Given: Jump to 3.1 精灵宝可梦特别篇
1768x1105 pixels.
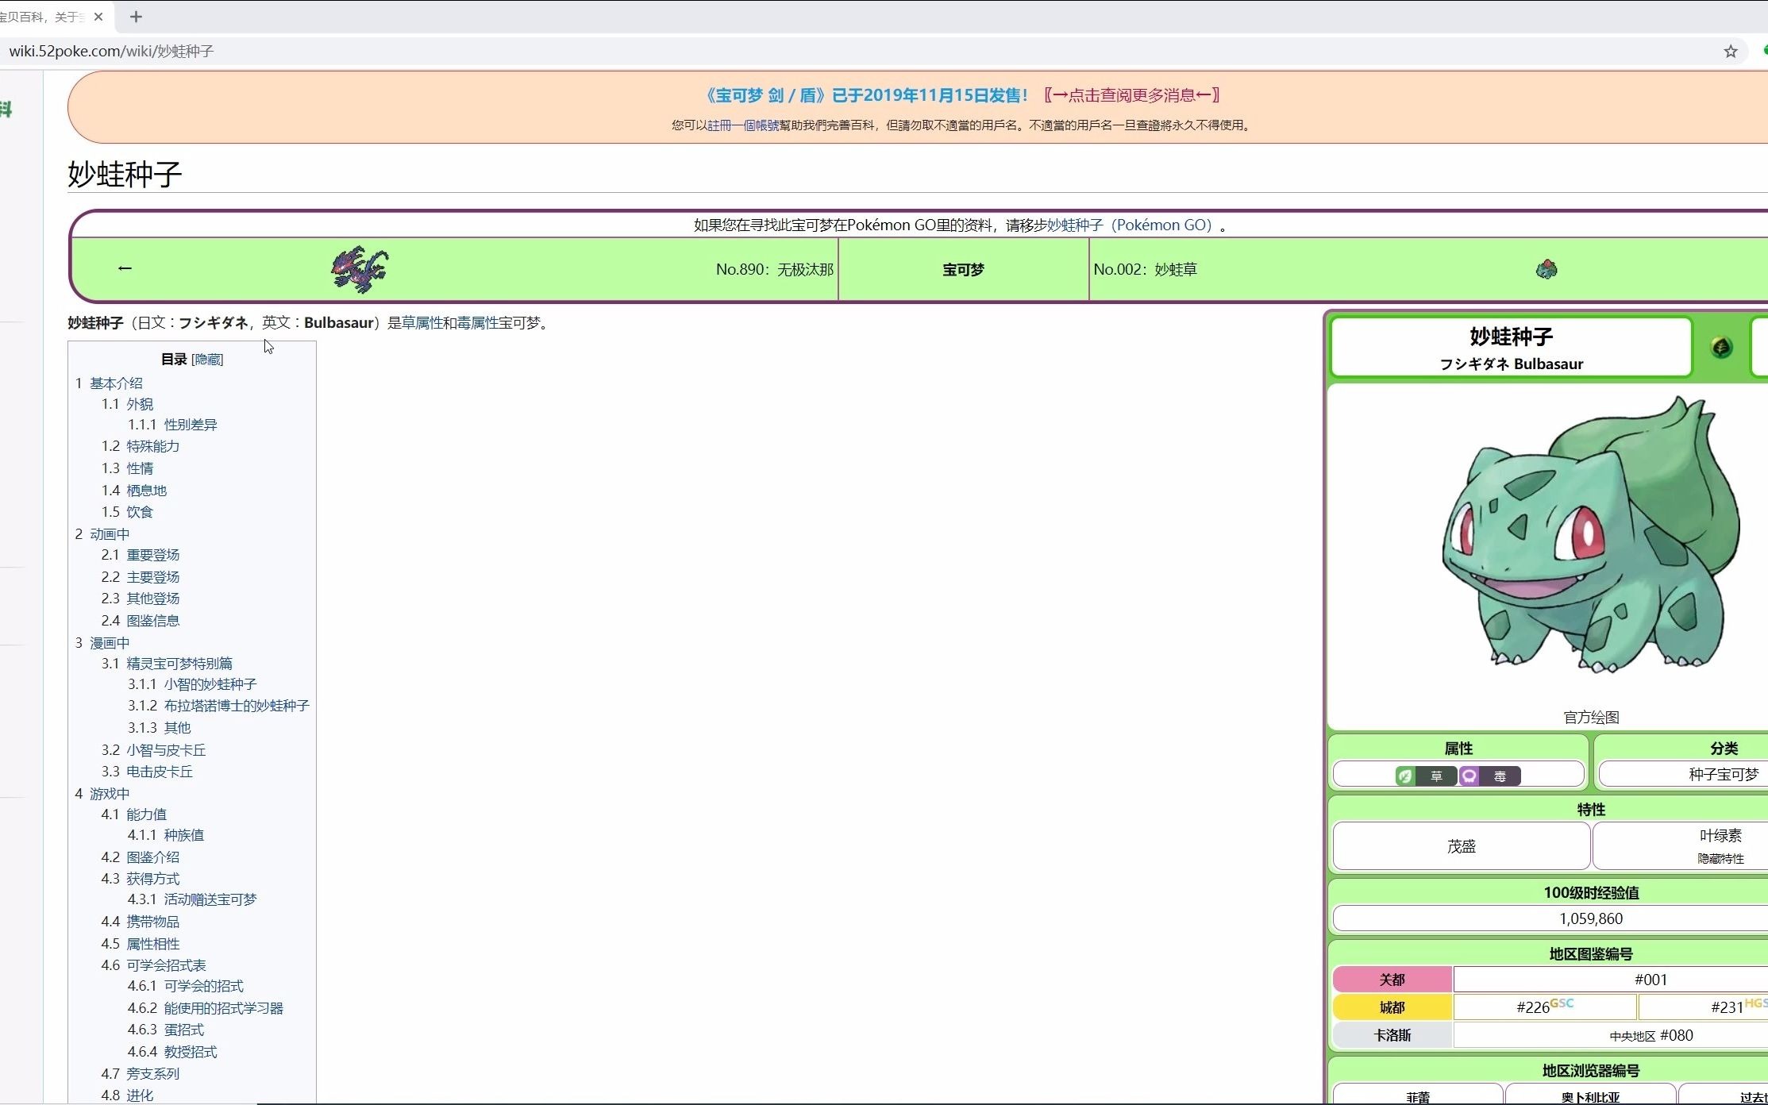Looking at the screenshot, I should click(x=179, y=664).
